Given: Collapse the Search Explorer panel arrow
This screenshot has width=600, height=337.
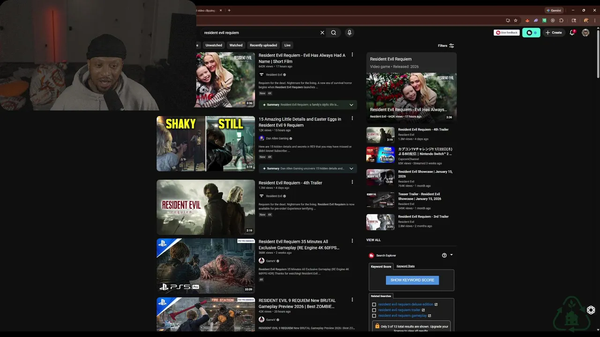Looking at the screenshot, I should pyautogui.click(x=451, y=255).
